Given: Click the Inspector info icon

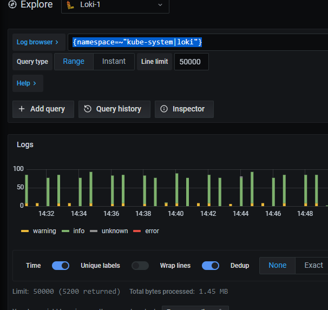Looking at the screenshot, I should pyautogui.click(x=164, y=109).
